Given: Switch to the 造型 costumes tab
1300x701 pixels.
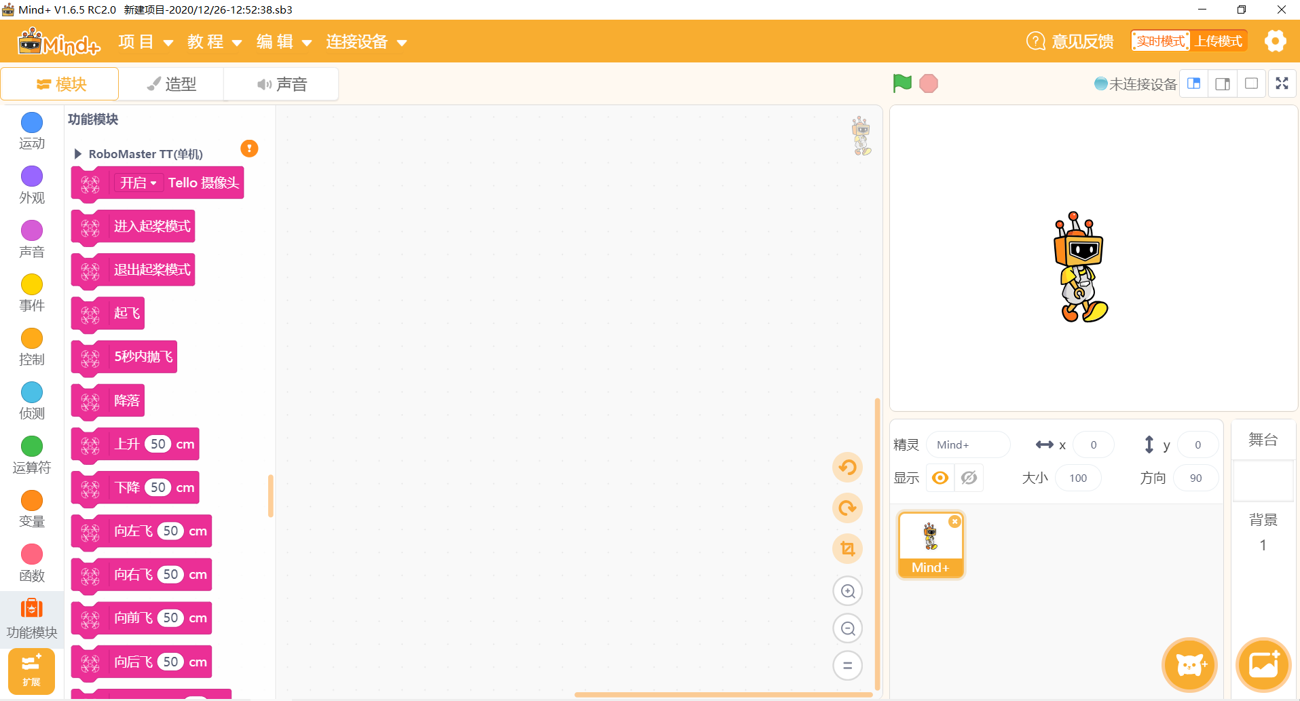Looking at the screenshot, I should coord(172,84).
